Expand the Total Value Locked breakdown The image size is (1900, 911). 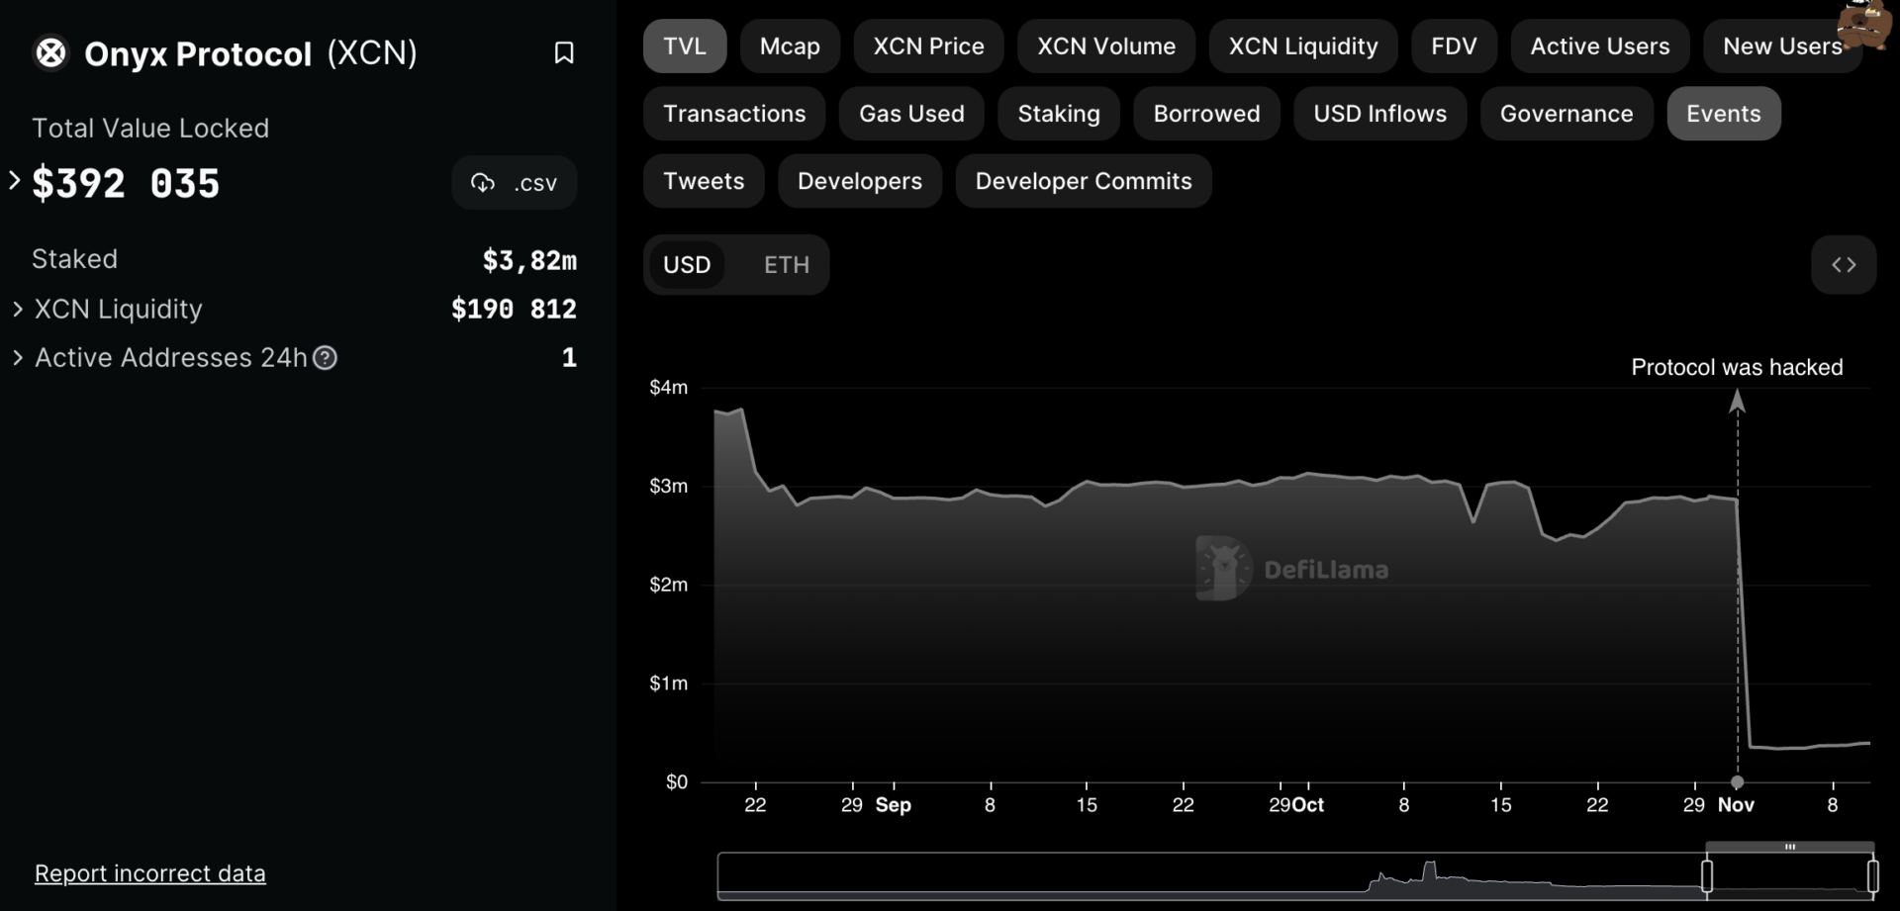tap(15, 181)
